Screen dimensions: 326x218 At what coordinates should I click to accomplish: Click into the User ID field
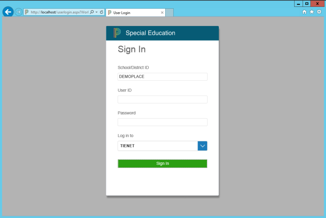[162, 99]
